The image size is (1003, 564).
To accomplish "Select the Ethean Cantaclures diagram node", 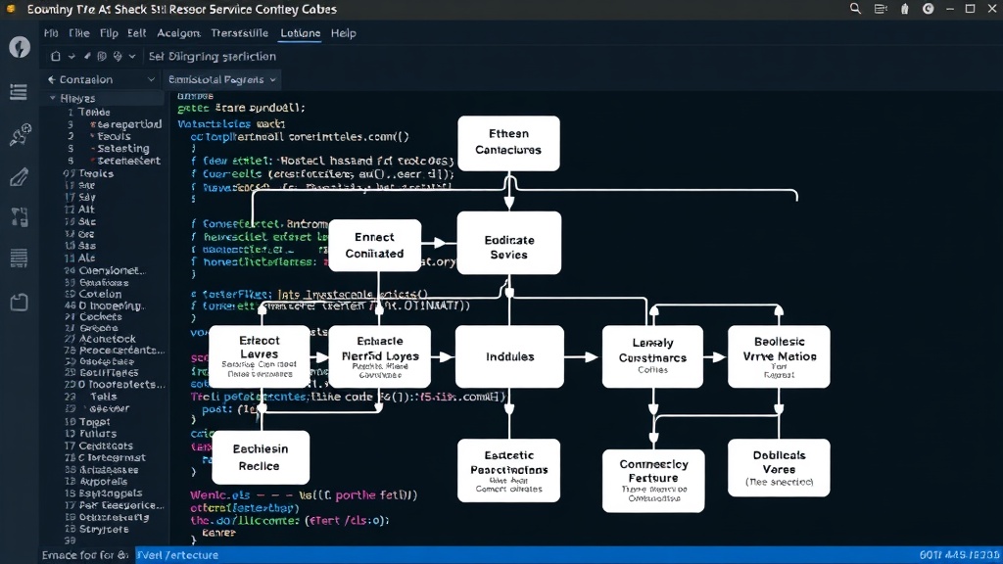I will click(x=508, y=143).
